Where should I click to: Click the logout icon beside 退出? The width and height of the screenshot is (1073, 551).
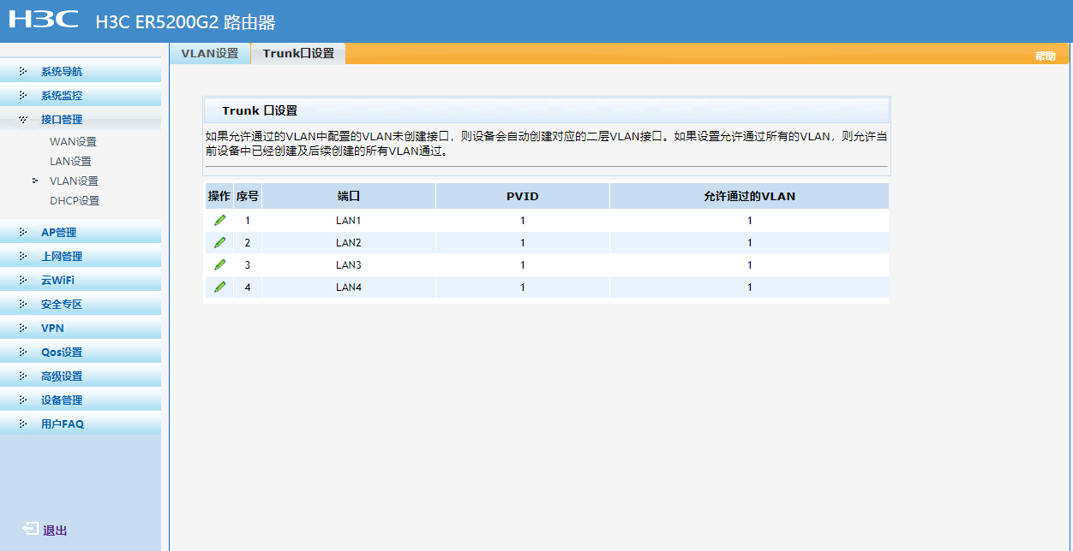(x=31, y=530)
